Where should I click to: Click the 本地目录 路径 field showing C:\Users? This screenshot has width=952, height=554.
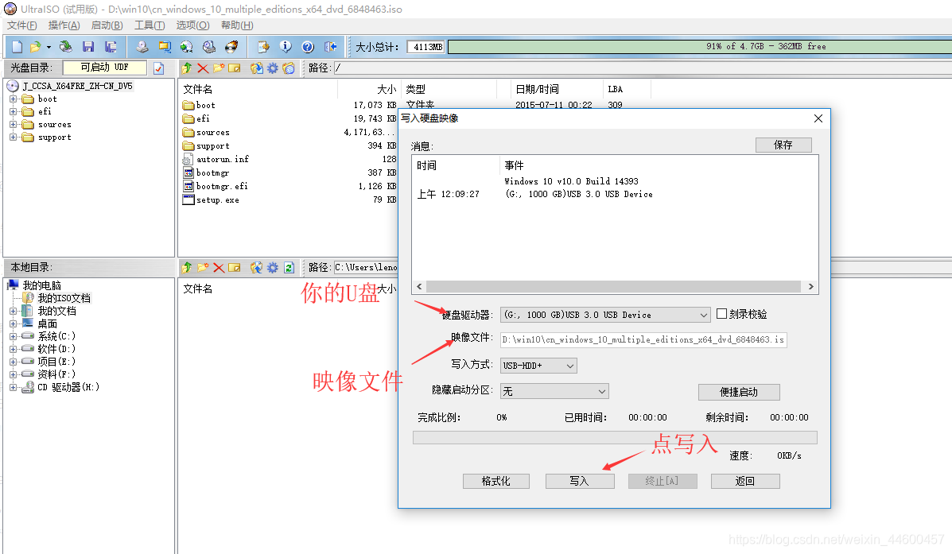(x=366, y=268)
